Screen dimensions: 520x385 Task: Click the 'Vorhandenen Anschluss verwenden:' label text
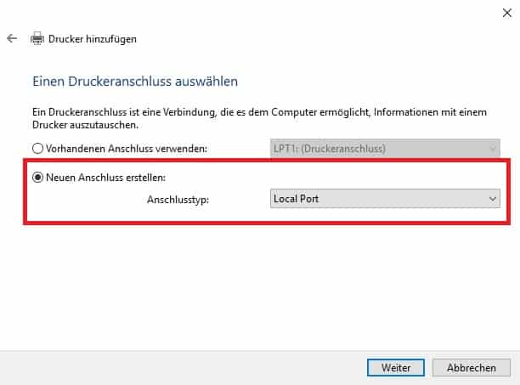click(127, 149)
